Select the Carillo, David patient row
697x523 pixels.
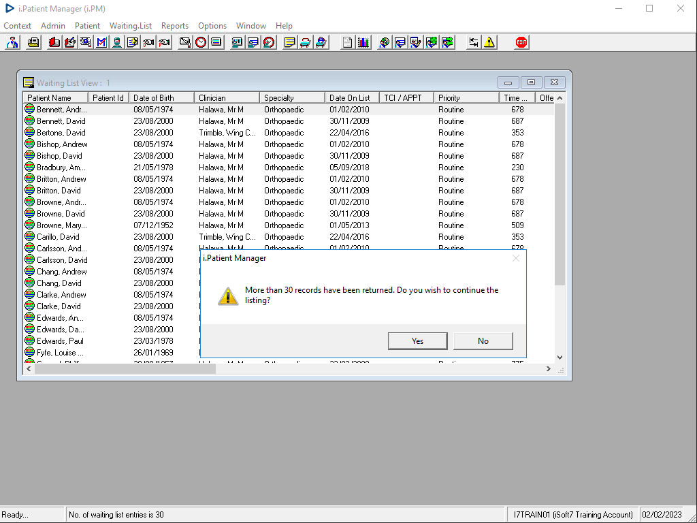coord(289,236)
